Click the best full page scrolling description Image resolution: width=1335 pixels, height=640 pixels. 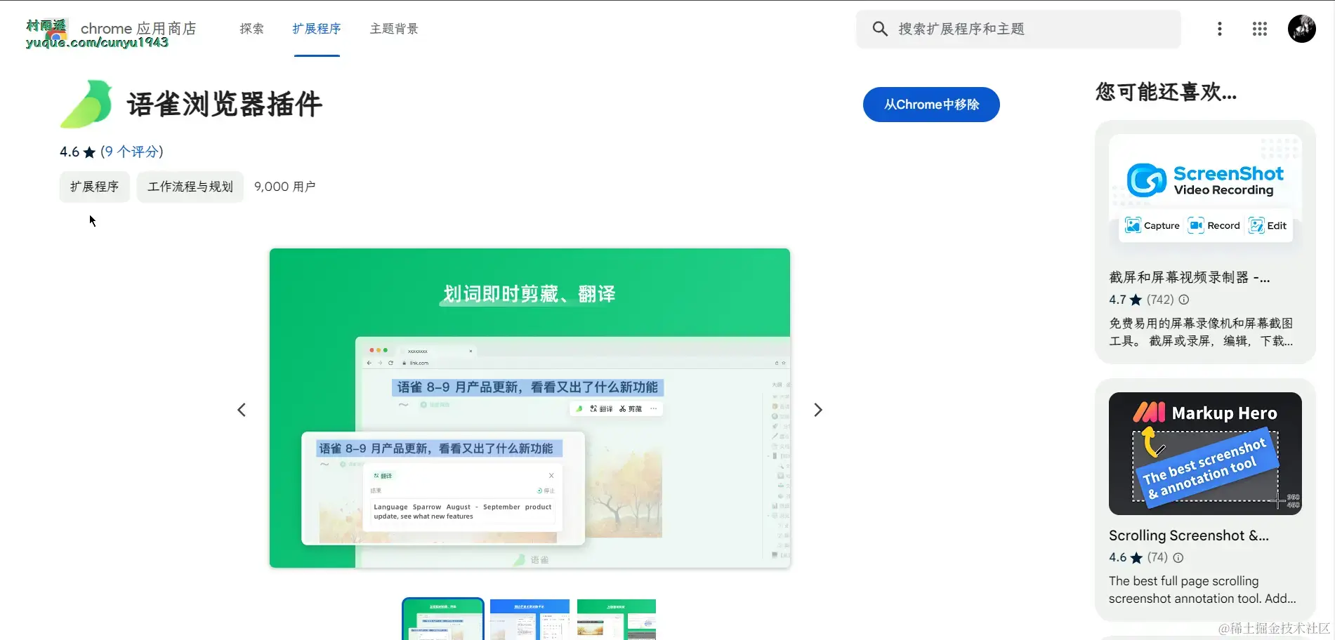[1202, 589]
